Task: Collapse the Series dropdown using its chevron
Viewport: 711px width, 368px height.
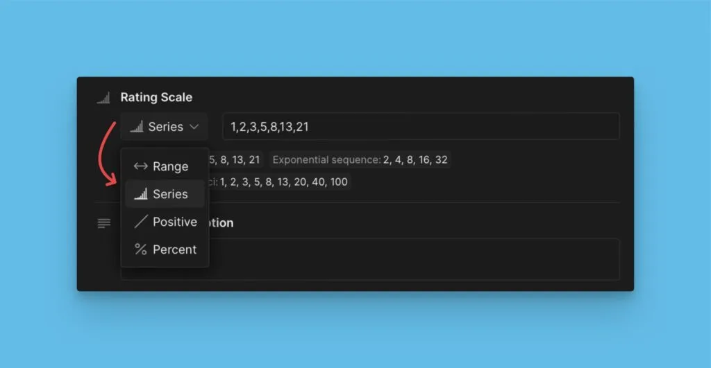Action: 194,127
